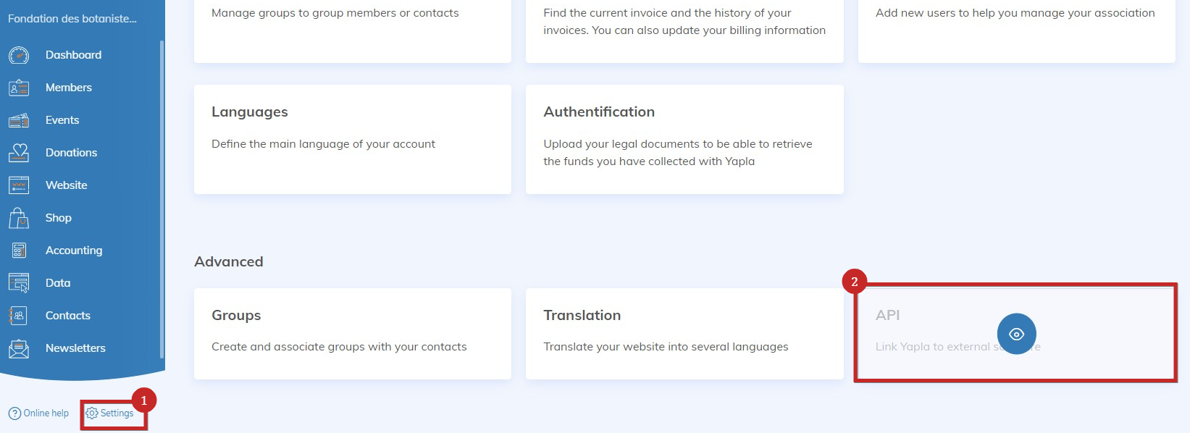
Task: Open Events via the ticket icon
Action: 19,120
